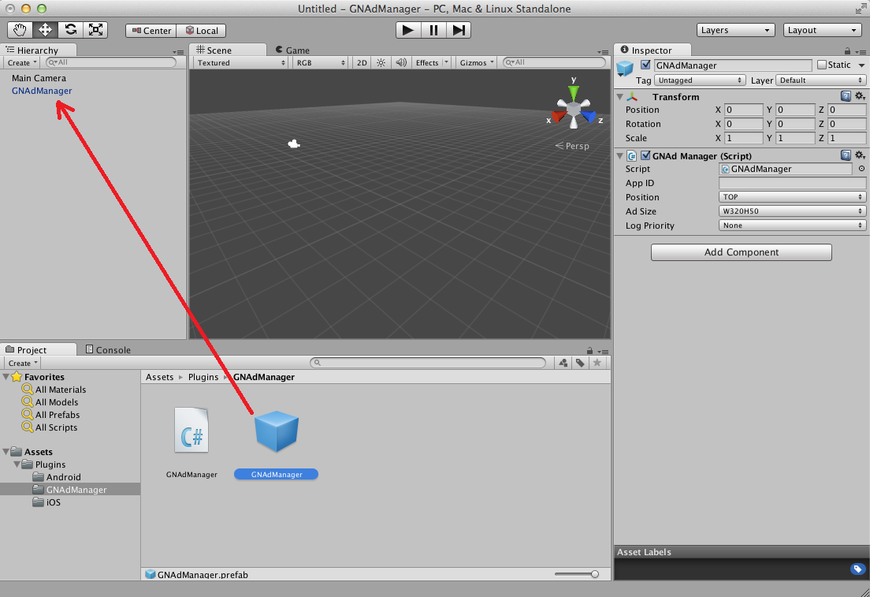
Task: Click the App ID input field
Action: (792, 183)
